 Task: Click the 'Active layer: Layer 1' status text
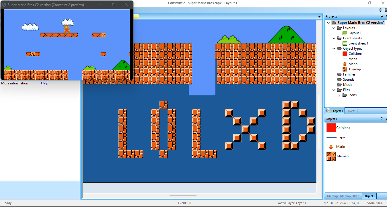[292, 203]
